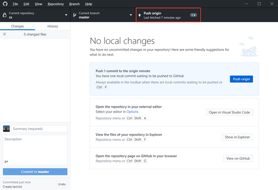Follow the Options link for editor
278x190 pixels.
click(132, 112)
